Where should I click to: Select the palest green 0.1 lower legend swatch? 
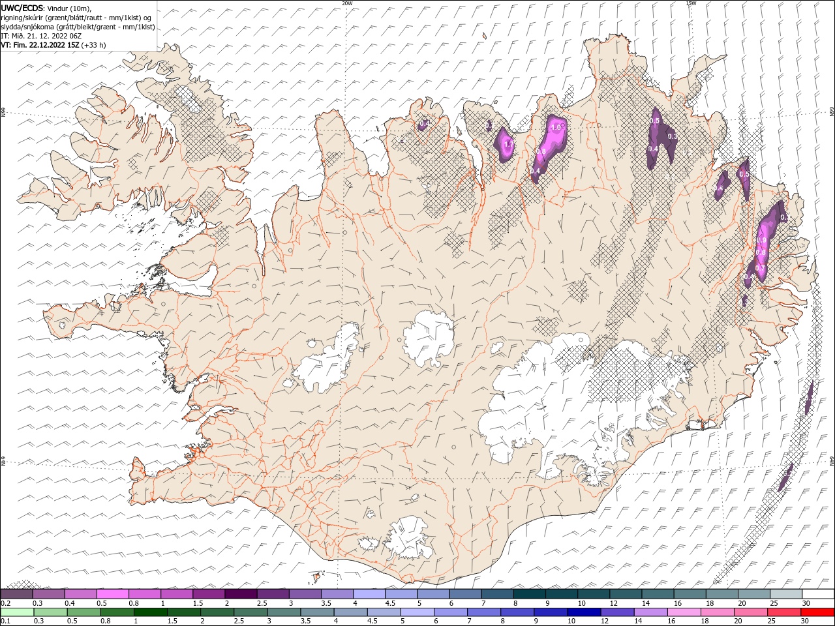click(16, 612)
